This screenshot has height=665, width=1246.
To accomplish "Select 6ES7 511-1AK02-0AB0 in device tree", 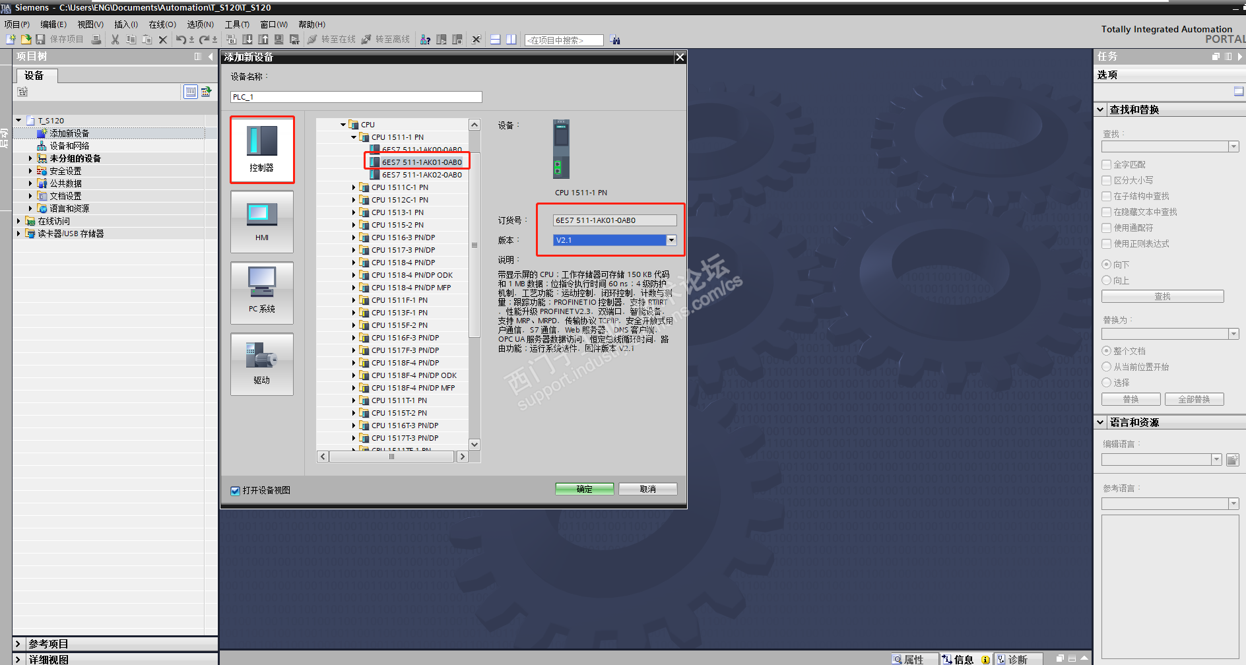I will click(422, 175).
